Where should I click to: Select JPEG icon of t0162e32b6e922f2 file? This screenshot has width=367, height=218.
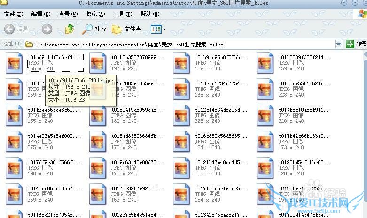click(x=98, y=194)
